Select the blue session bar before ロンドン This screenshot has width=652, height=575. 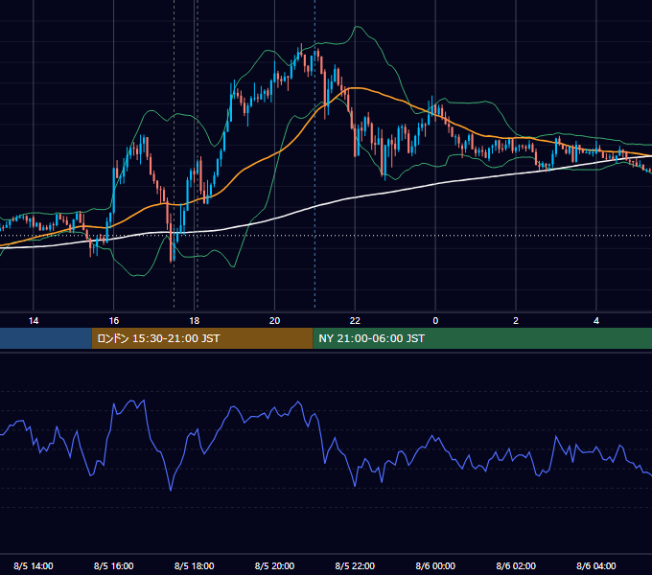[46, 338]
